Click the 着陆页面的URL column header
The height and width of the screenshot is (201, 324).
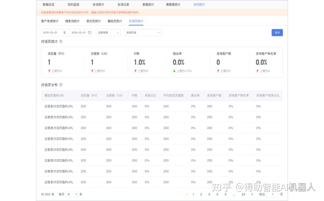(54, 95)
